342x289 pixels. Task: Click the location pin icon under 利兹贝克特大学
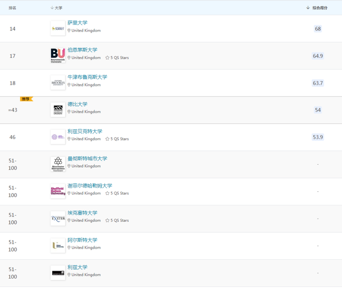tap(69, 139)
